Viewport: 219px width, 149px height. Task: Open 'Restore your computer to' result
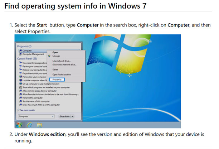pos(33,70)
